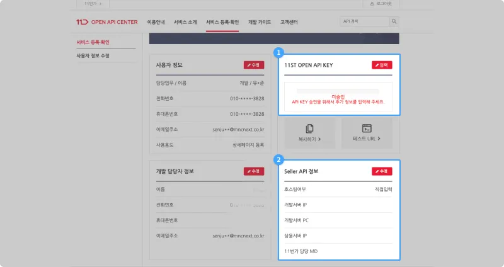
Task: Click the 테스트 URL terminal icon
Action: coord(367,128)
